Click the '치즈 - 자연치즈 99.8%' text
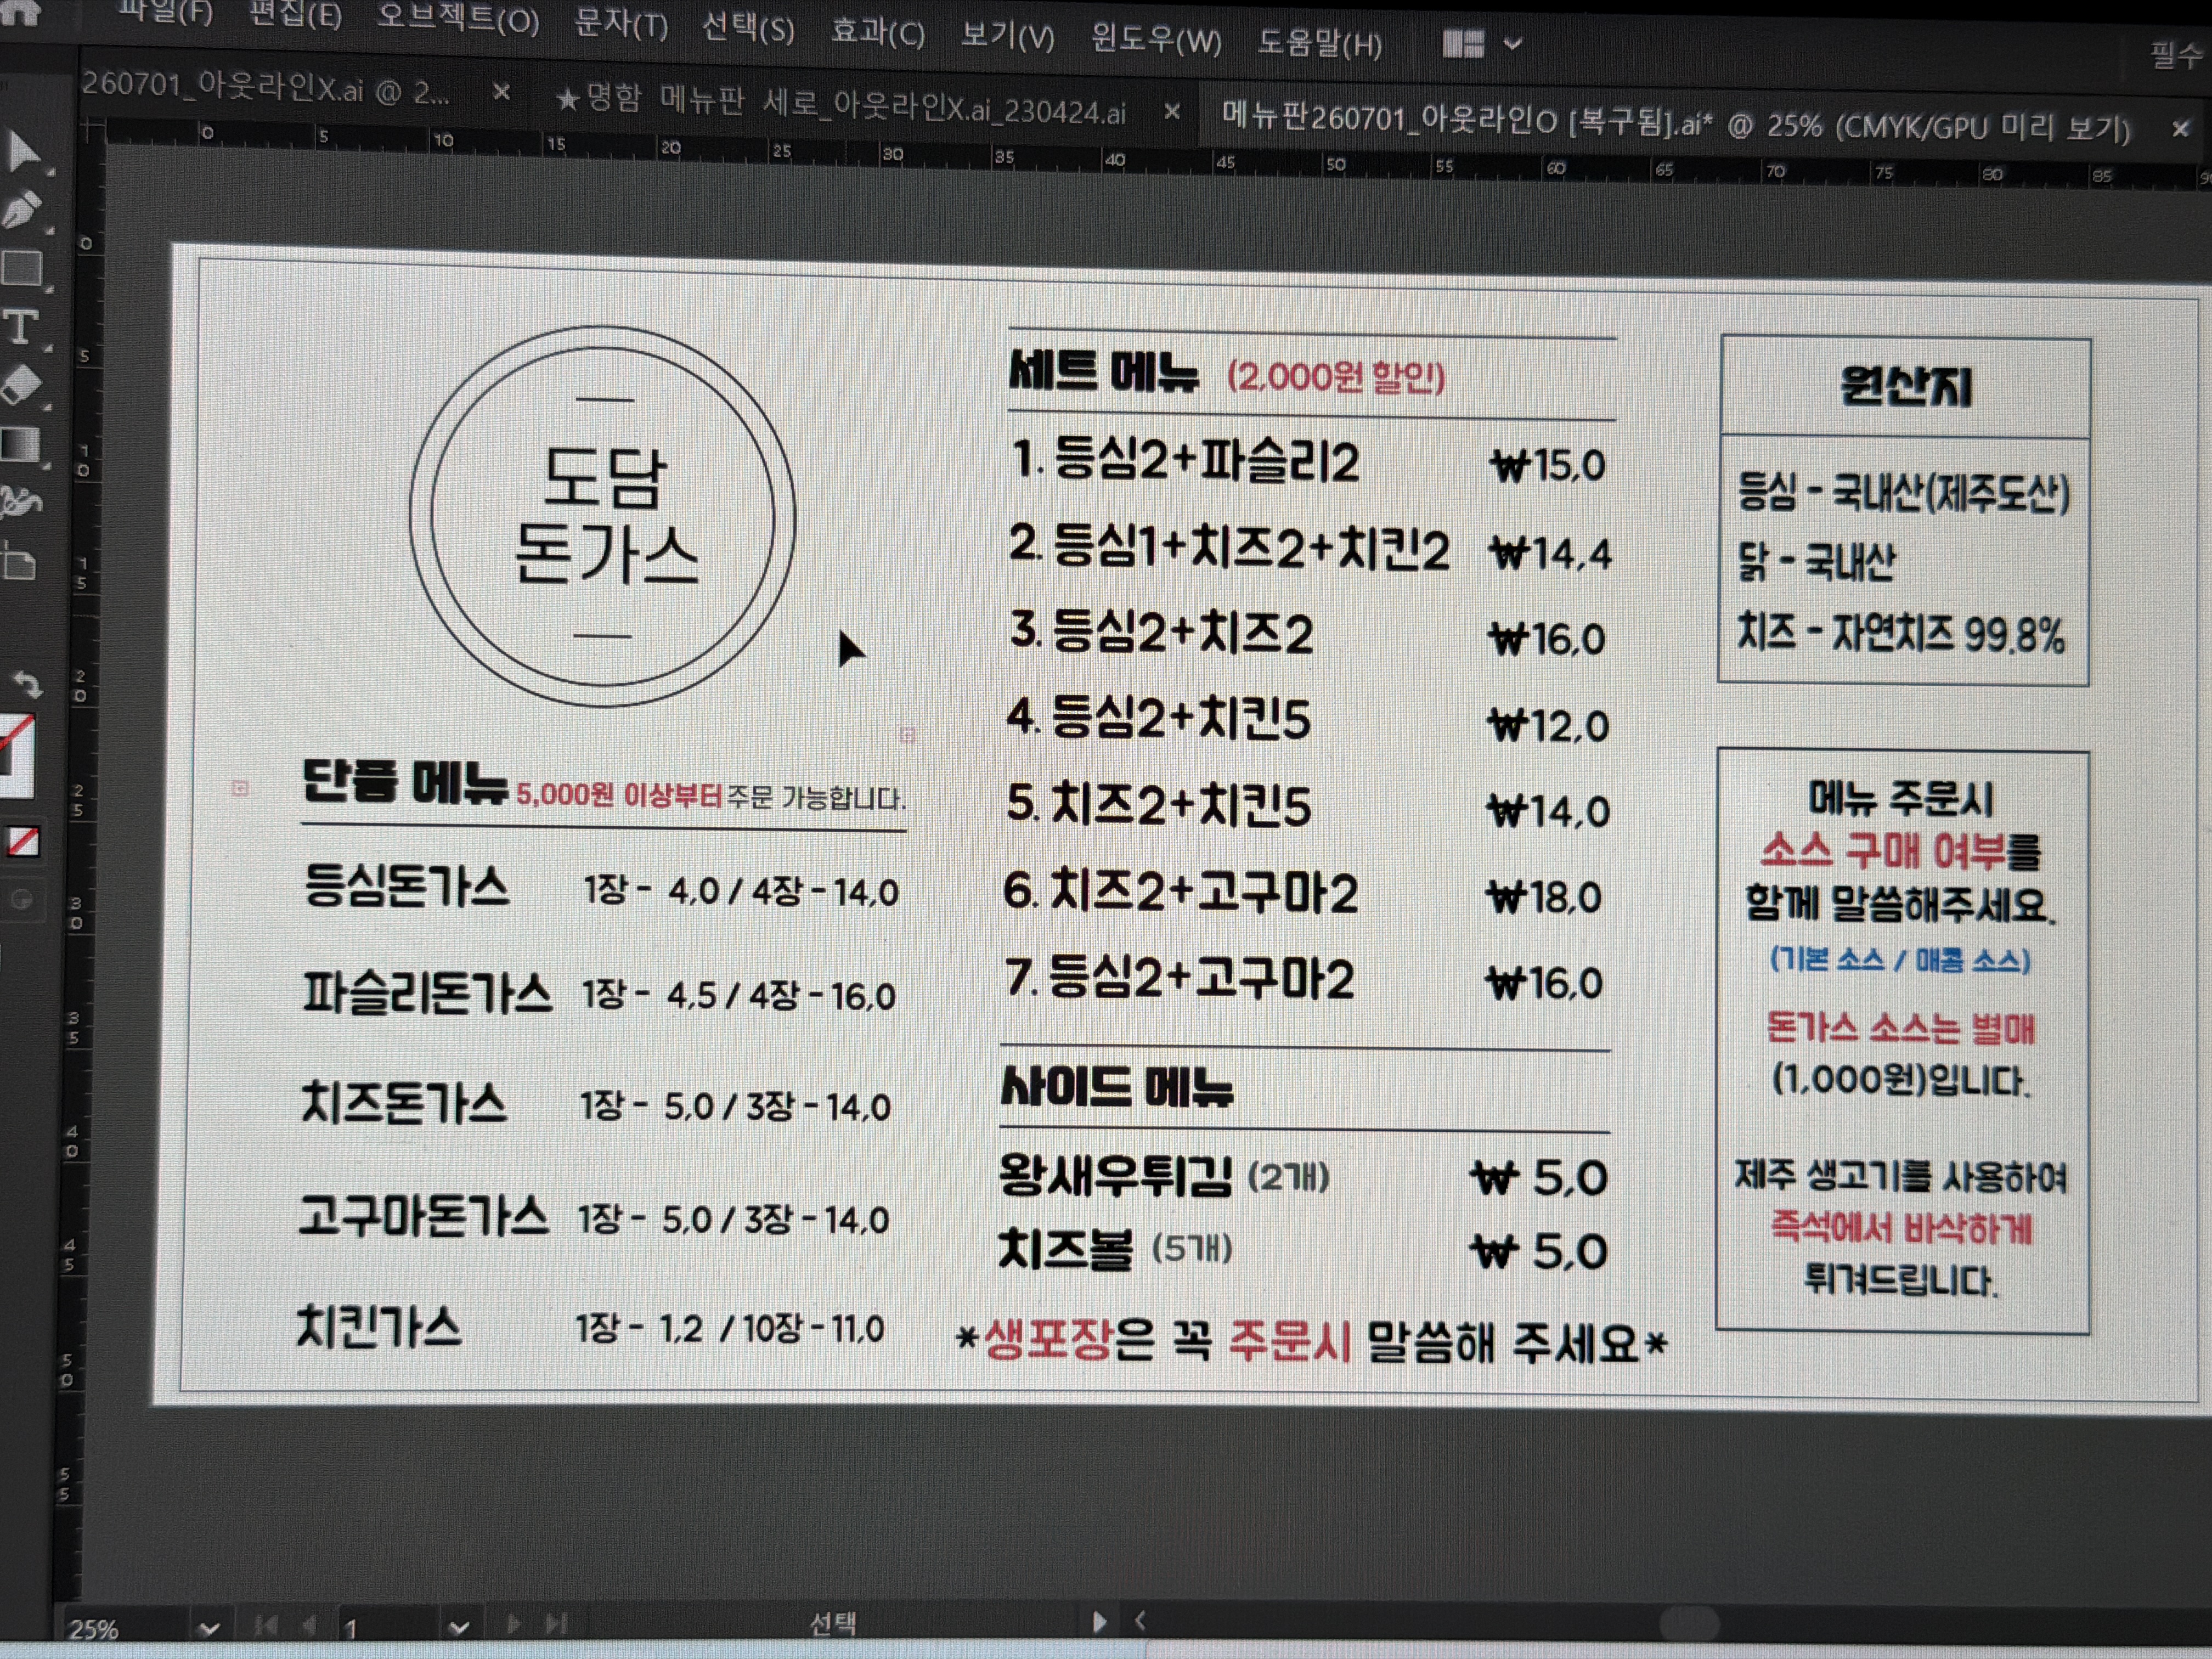 pyautogui.click(x=1901, y=634)
